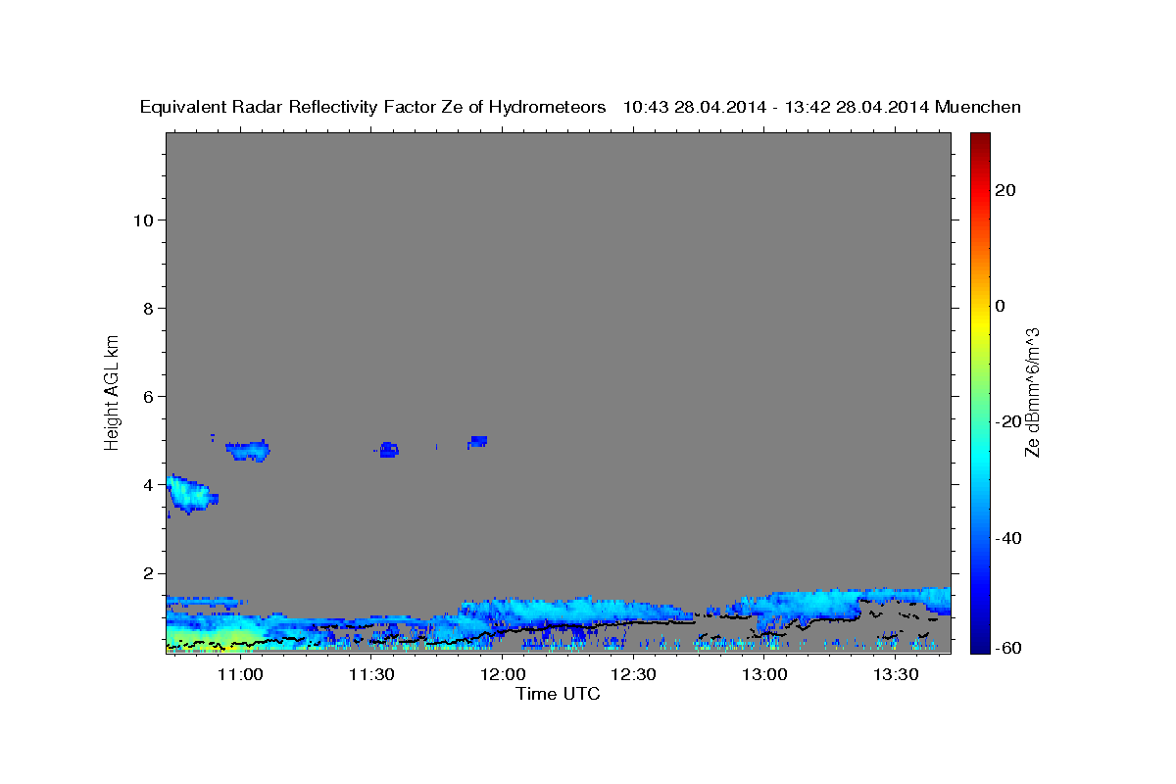This screenshot has width=1176, height=784.
Task: Click the '11:30' time tick label
Action: click(x=370, y=675)
